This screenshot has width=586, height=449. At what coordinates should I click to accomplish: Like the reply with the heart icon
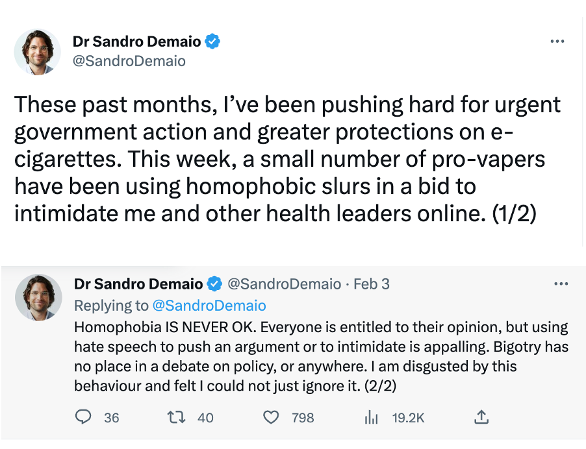pos(271,417)
